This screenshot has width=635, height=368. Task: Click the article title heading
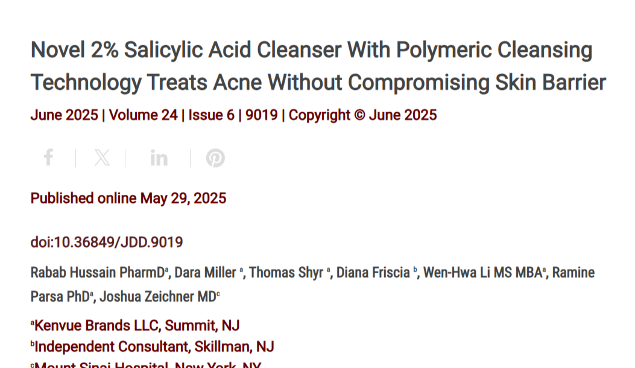pos(318,66)
